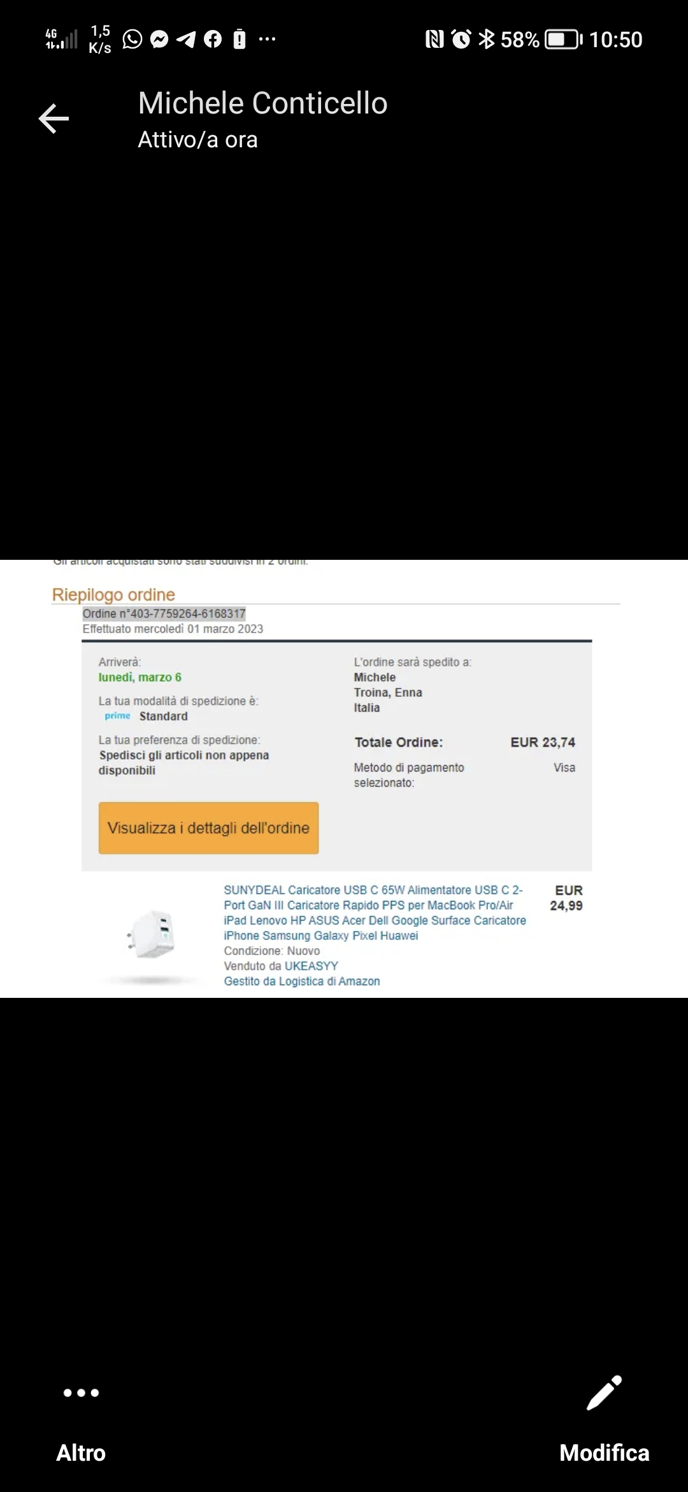688x1492 pixels.
Task: Tap the alarm clock status icon
Action: [x=461, y=40]
